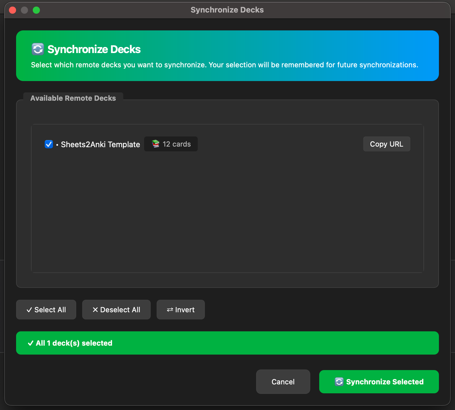
Task: Click the sync icon on Synchronize Selected button
Action: pos(339,382)
